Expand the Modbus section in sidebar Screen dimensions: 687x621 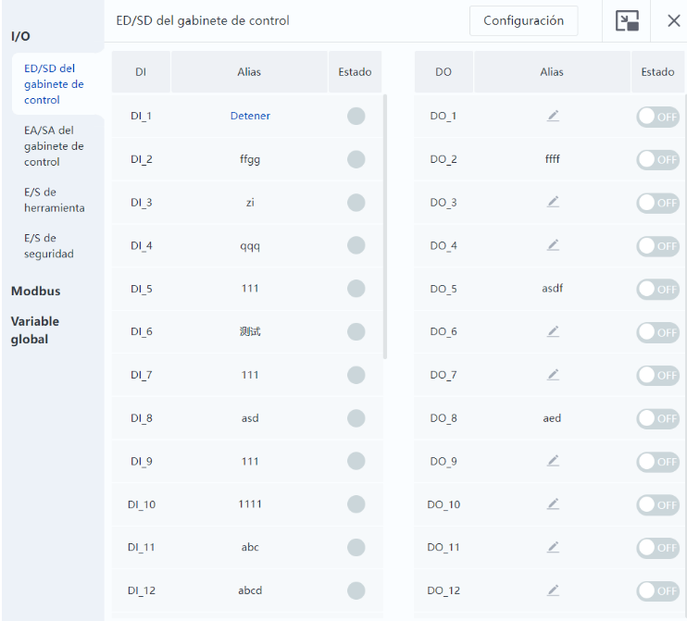35,292
